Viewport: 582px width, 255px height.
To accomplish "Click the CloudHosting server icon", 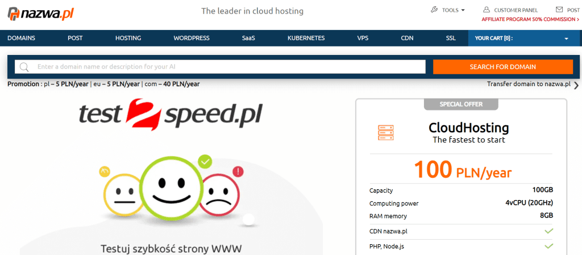I will (386, 132).
